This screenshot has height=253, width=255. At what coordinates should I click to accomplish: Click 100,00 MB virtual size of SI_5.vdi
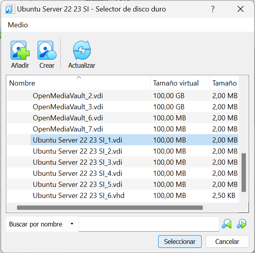pyautogui.click(x=170, y=184)
